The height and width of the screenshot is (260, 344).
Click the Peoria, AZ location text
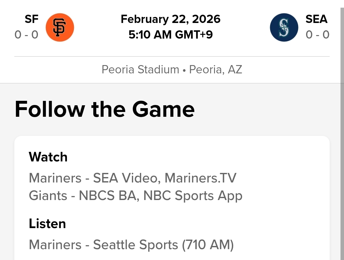[216, 70]
